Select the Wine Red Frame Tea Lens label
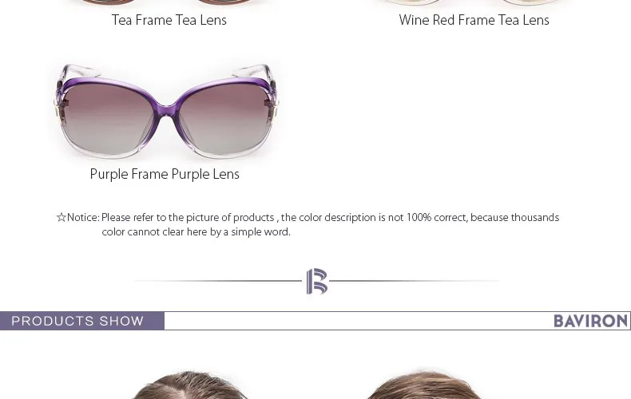This screenshot has height=399, width=631. 474,20
